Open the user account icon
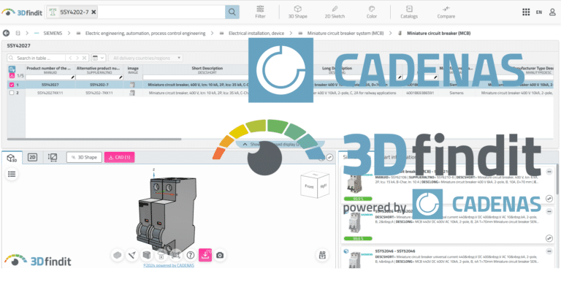Screen dimensions: 561x301 pyautogui.click(x=552, y=12)
